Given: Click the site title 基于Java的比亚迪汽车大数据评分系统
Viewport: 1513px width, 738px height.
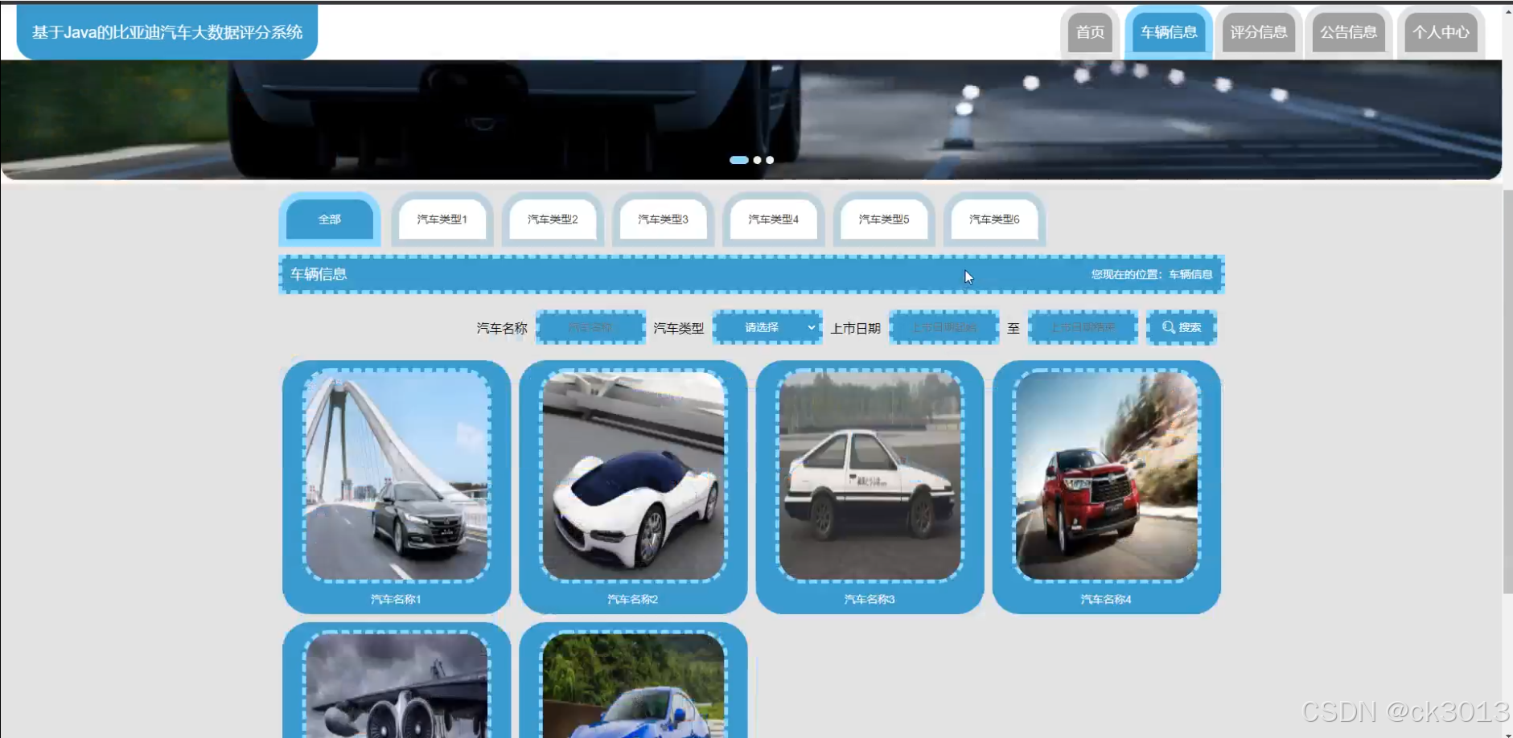Looking at the screenshot, I should [167, 32].
